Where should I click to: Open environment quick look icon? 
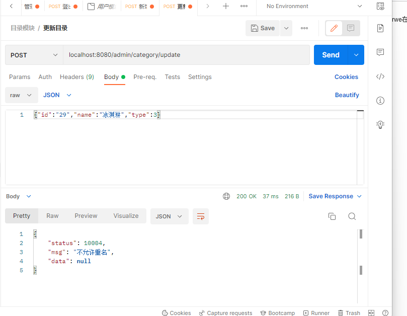pos(380,6)
